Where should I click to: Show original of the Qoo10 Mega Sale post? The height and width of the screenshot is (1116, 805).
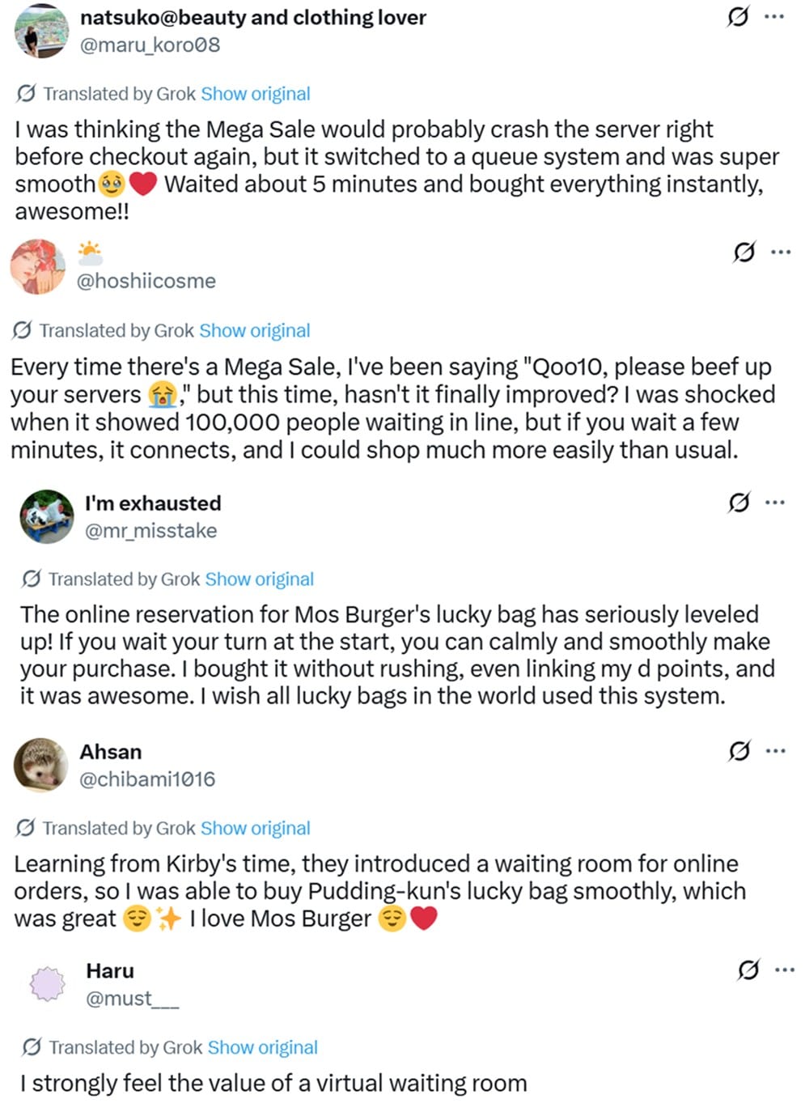pyautogui.click(x=255, y=331)
